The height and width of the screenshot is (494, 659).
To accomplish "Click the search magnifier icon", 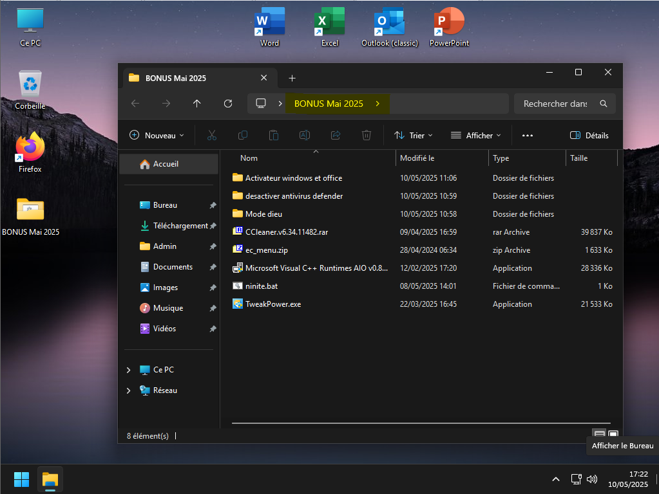I will point(604,104).
